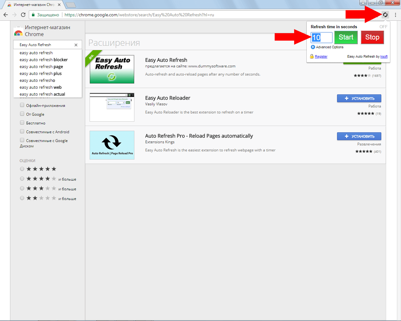Stop the auto refresh timer
Screen dimensions: 401x321
pyautogui.click(x=372, y=37)
